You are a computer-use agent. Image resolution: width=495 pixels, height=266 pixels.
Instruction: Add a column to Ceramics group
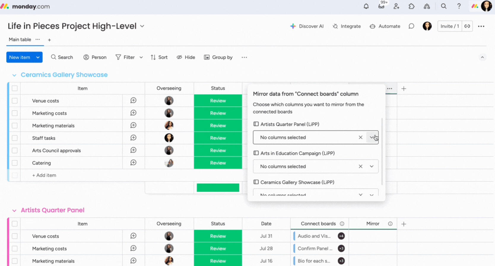pyautogui.click(x=404, y=88)
